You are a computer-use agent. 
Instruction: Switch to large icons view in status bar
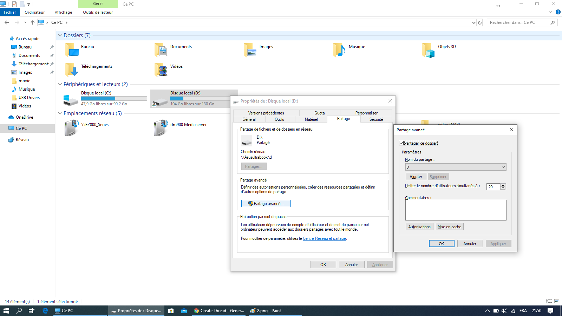(557, 301)
